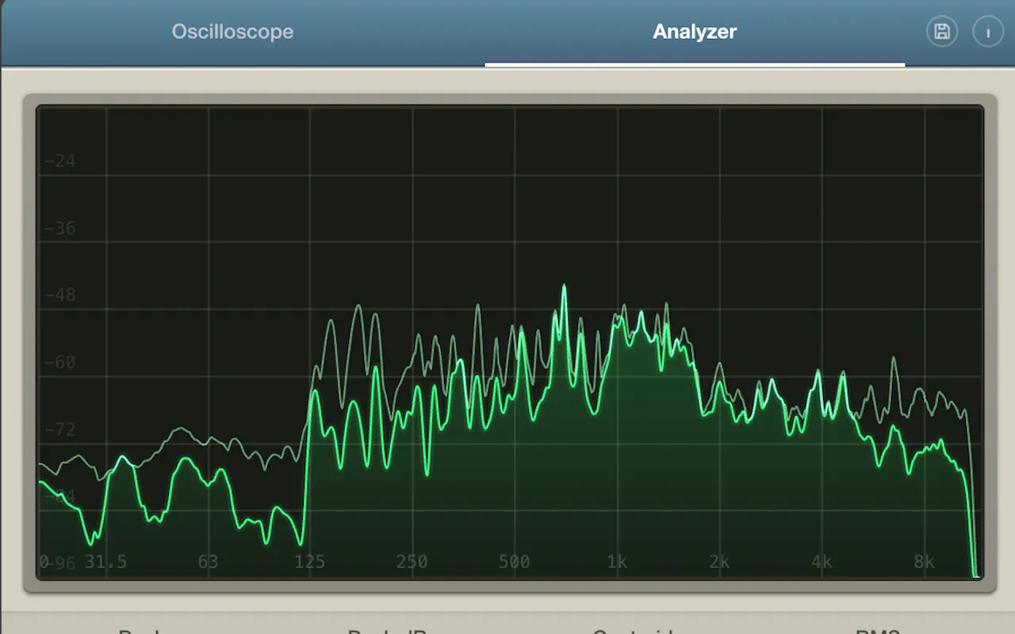The width and height of the screenshot is (1015, 634).
Task: Click the -48 dB axis label
Action: (x=60, y=295)
